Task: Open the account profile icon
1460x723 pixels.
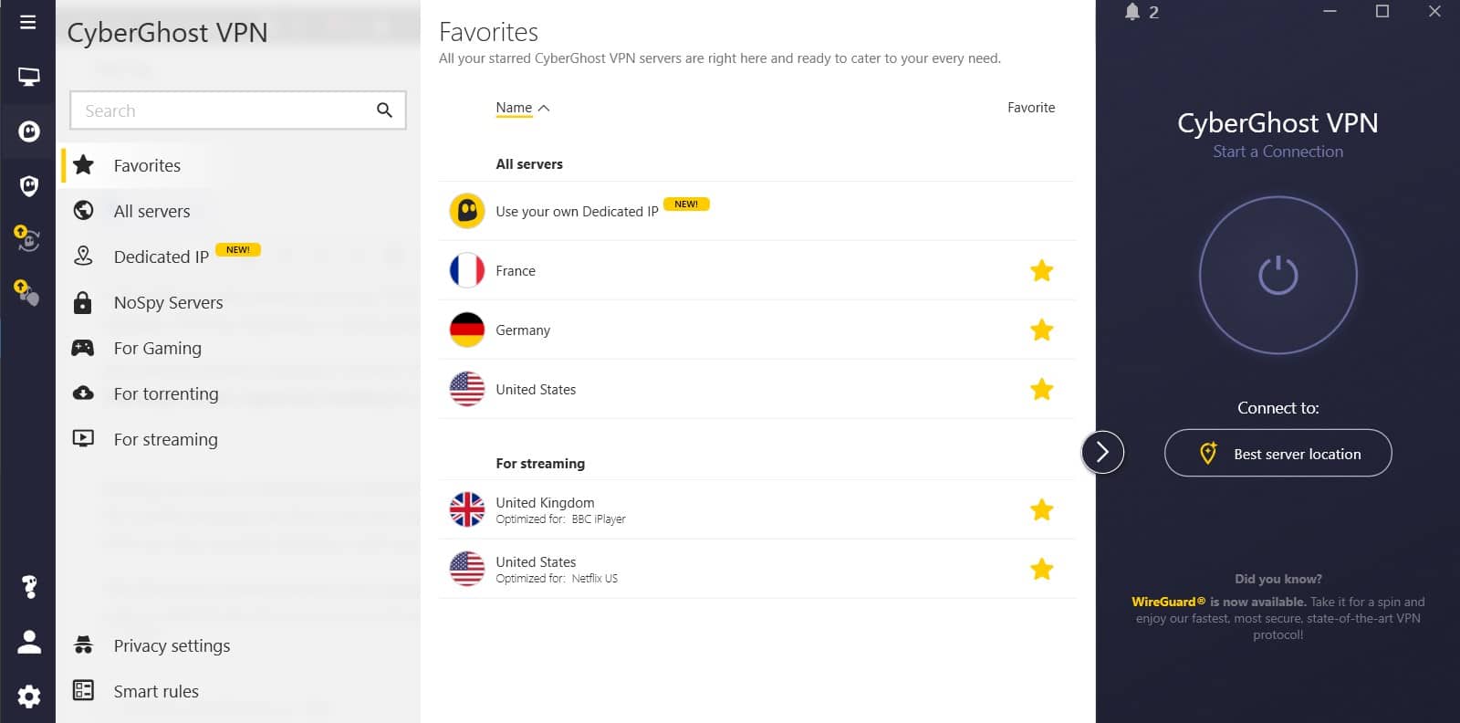Action: pos(28,642)
